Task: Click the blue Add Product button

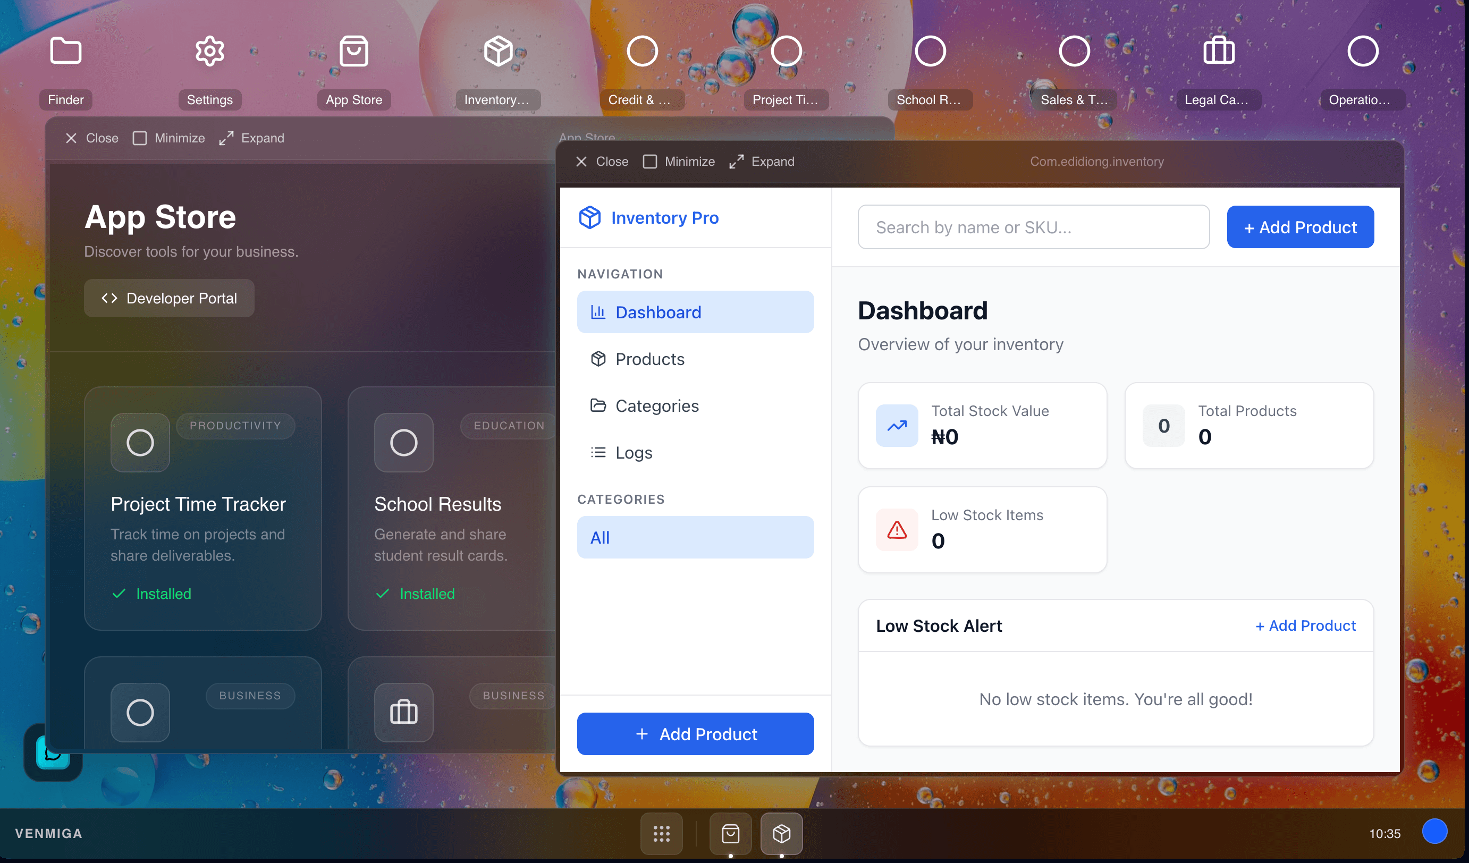Action: click(x=695, y=734)
